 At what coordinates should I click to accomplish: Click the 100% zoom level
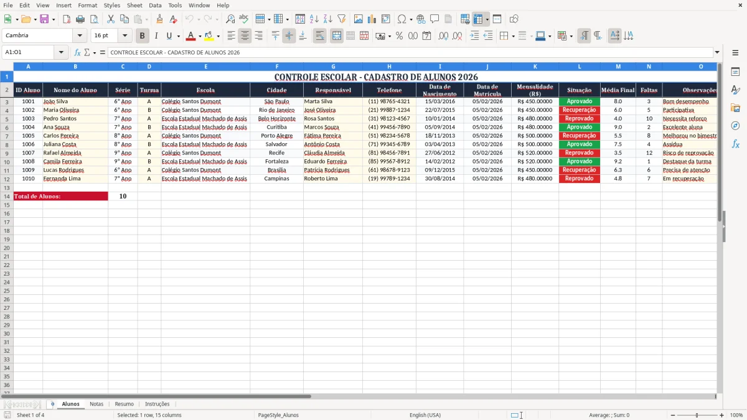tap(736, 415)
